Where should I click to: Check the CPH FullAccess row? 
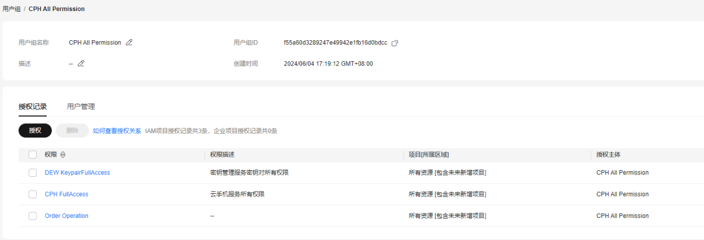(x=32, y=194)
